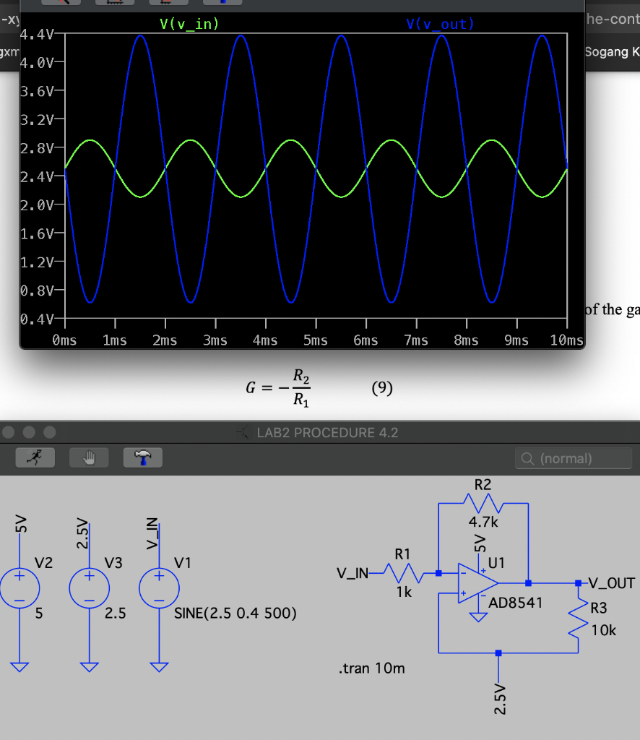Select the hand pan tool in the toolbar
The image size is (640, 740).
(89, 457)
